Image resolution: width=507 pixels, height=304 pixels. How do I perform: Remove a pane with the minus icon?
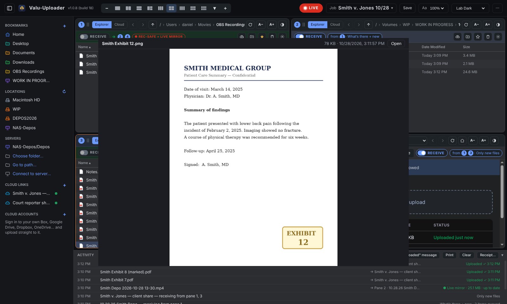coord(107,8)
